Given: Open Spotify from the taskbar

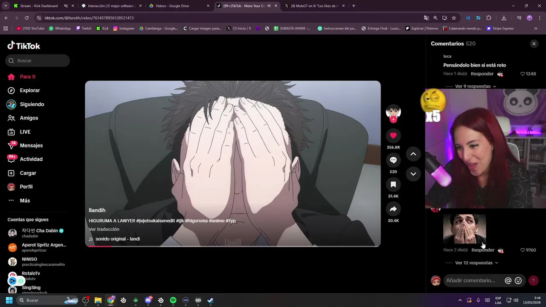Looking at the screenshot, I should [x=173, y=300].
